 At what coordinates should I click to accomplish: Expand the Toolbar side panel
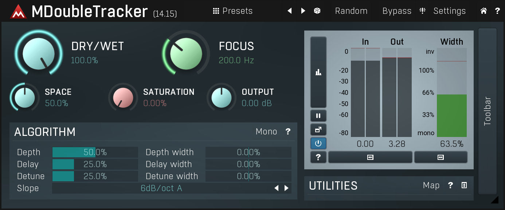click(488, 111)
